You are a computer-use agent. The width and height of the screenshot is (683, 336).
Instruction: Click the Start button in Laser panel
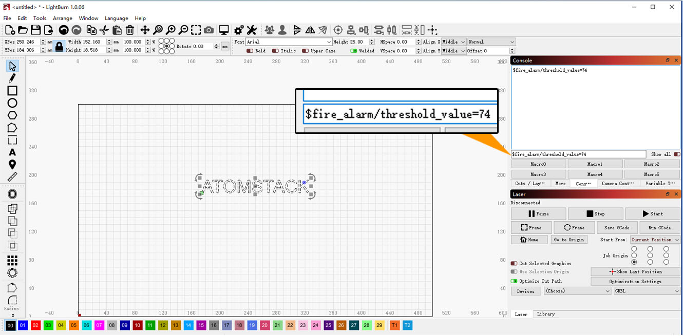point(653,214)
